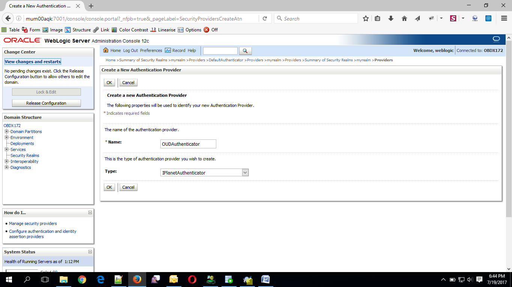
Task: Select OBDX172 domain in Domain Structure
Action: point(12,126)
